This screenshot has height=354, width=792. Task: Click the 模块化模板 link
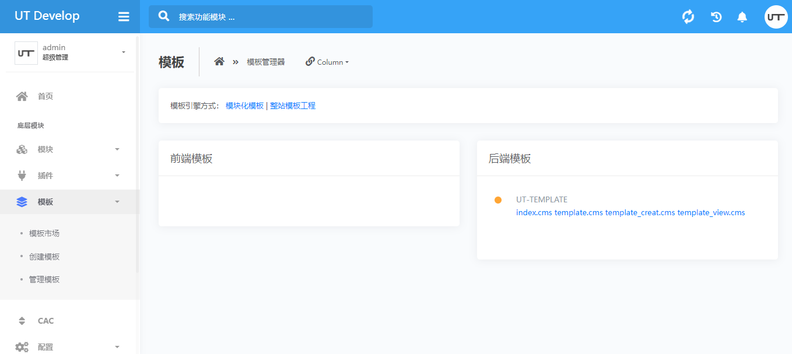coord(244,106)
